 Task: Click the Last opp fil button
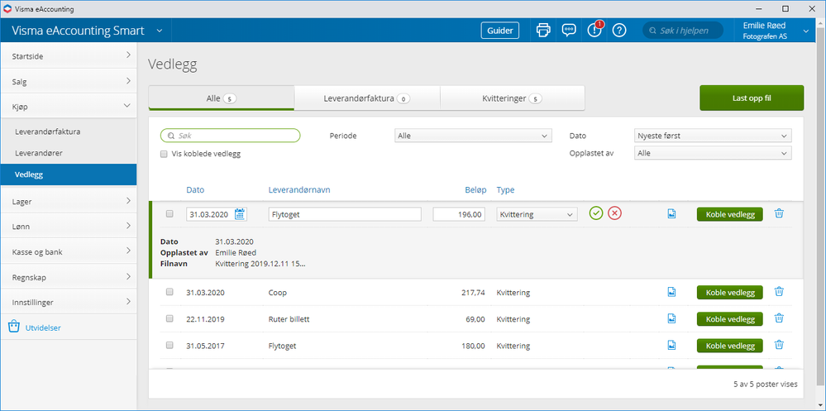(x=751, y=98)
